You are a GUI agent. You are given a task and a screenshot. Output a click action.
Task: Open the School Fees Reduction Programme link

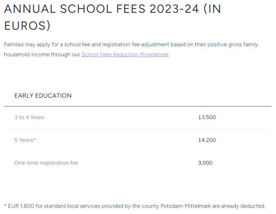click(125, 55)
